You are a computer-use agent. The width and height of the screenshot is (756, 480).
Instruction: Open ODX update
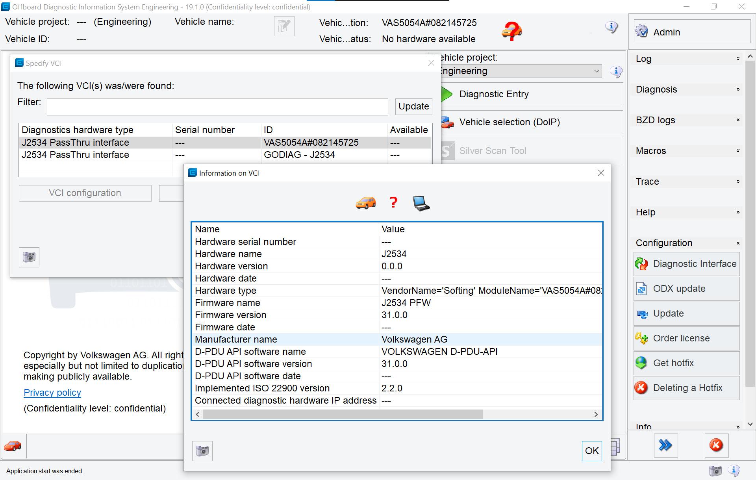tap(686, 289)
